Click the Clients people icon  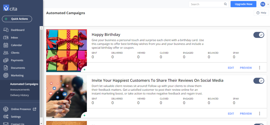click(6, 53)
